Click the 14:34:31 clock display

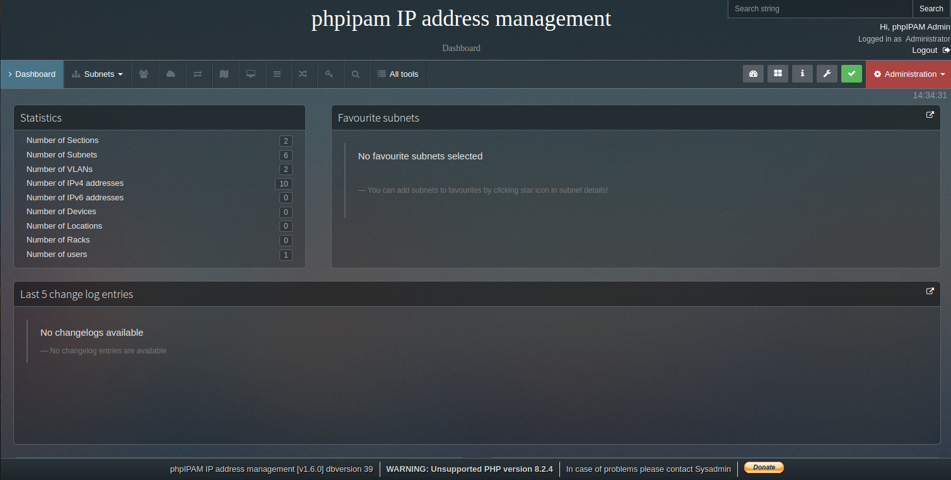(x=930, y=95)
